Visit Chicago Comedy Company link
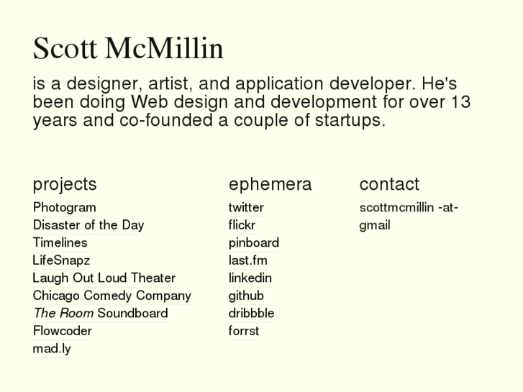 (x=112, y=296)
